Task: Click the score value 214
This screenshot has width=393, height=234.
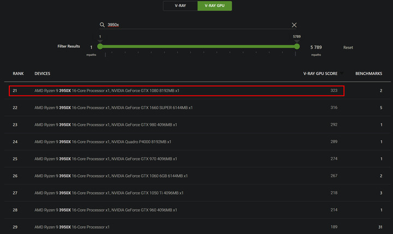Action: pos(334,209)
